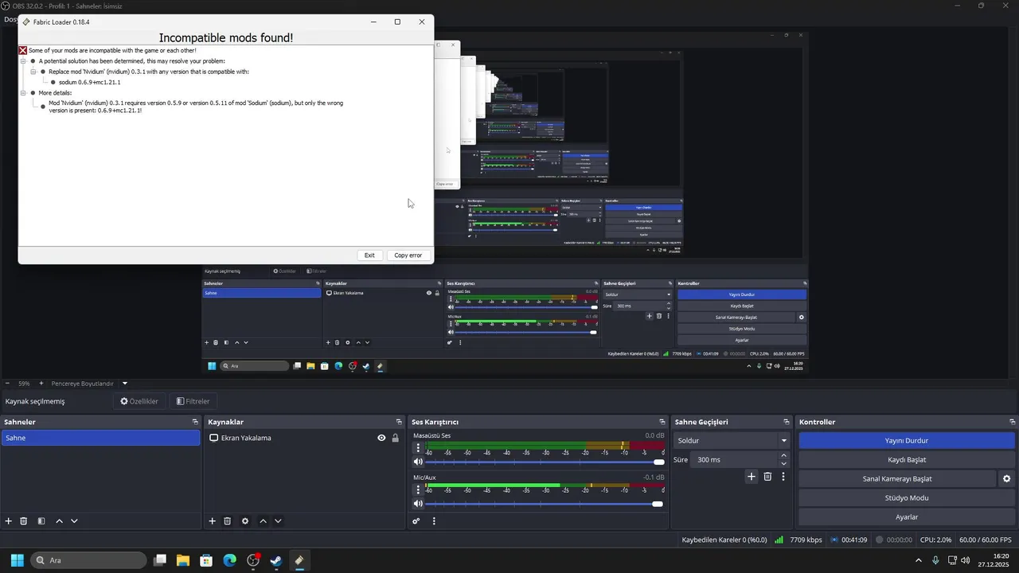Move scene up in Sahneler panel

59,521
